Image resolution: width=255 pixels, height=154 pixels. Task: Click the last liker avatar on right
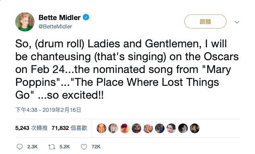pos(195,128)
